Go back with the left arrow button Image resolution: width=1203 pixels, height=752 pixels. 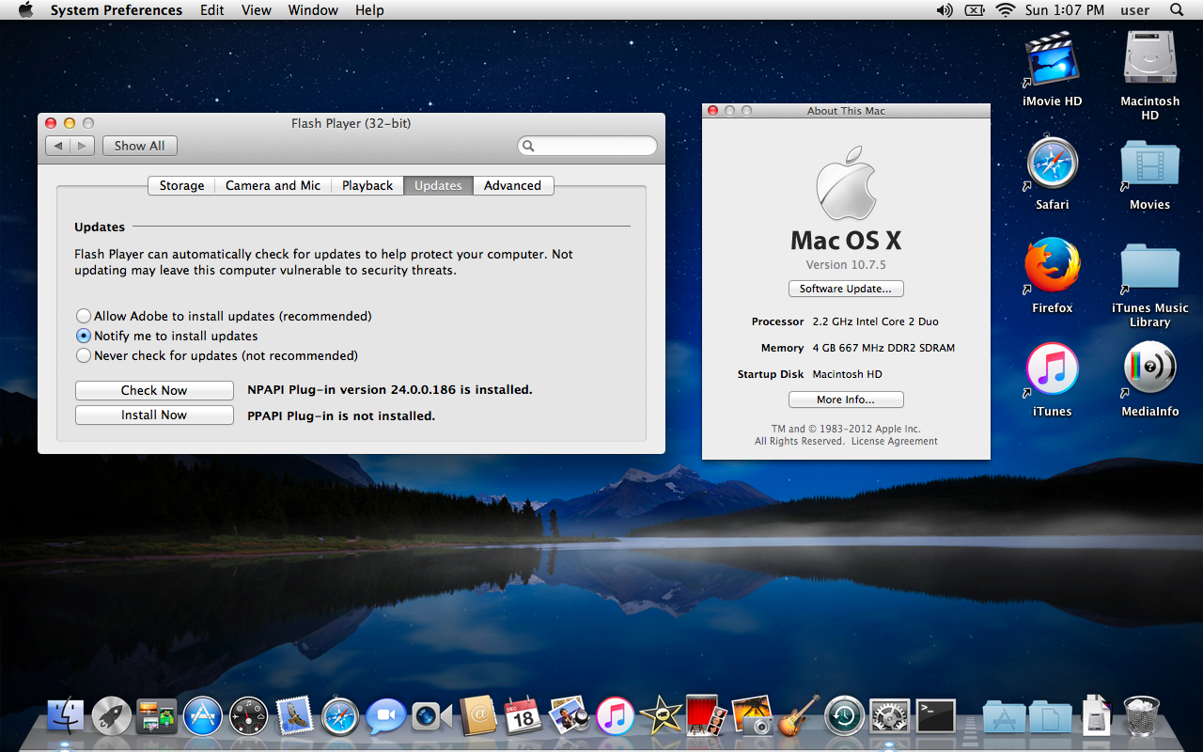point(58,146)
